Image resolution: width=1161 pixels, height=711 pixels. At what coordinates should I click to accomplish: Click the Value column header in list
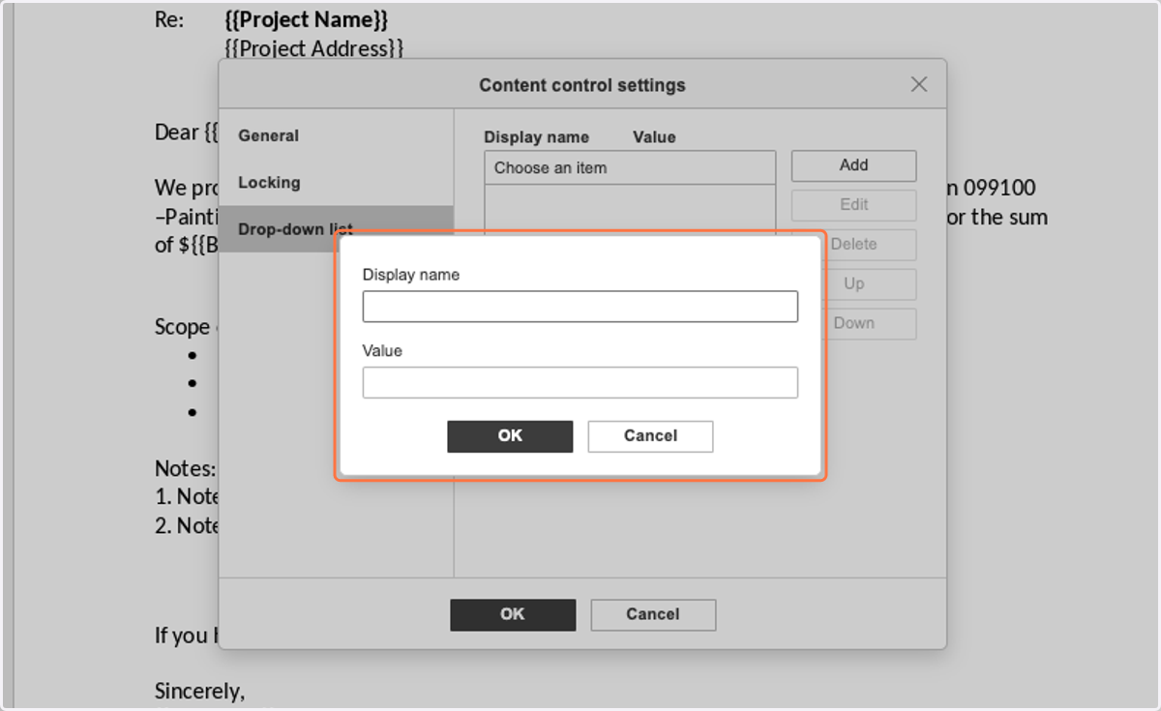click(654, 137)
